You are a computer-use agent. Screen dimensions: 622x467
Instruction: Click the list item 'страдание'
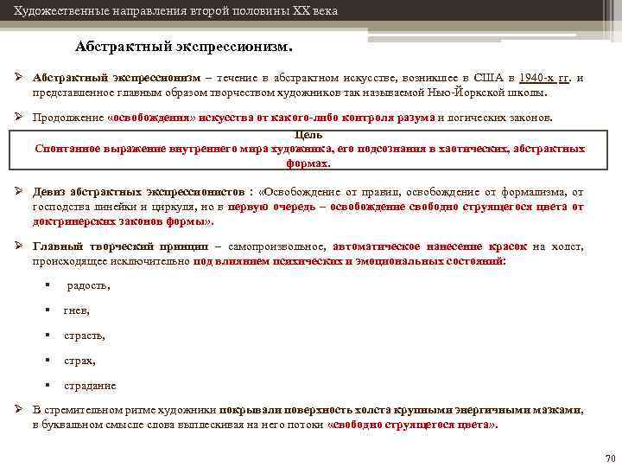tap(90, 386)
